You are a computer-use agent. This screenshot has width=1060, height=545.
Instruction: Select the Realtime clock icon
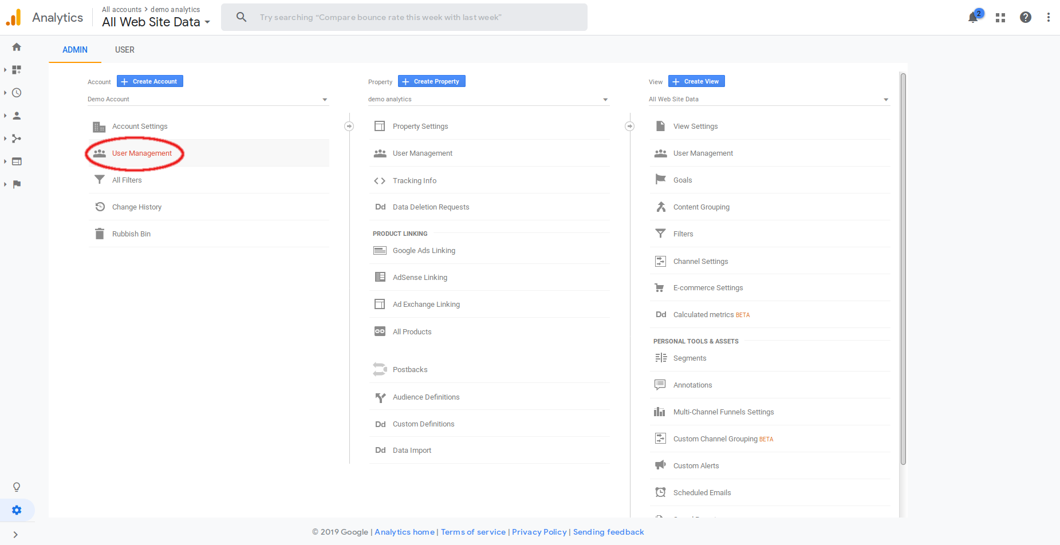(17, 92)
